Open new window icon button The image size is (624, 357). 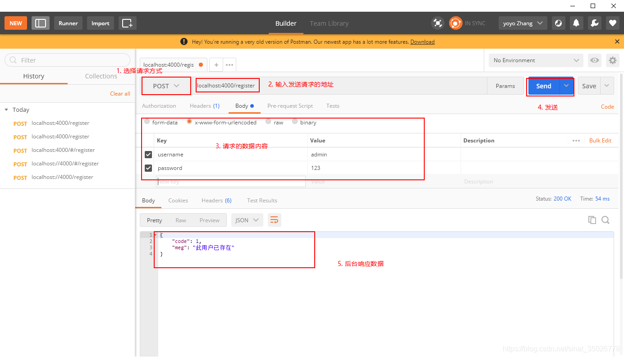[x=128, y=23]
